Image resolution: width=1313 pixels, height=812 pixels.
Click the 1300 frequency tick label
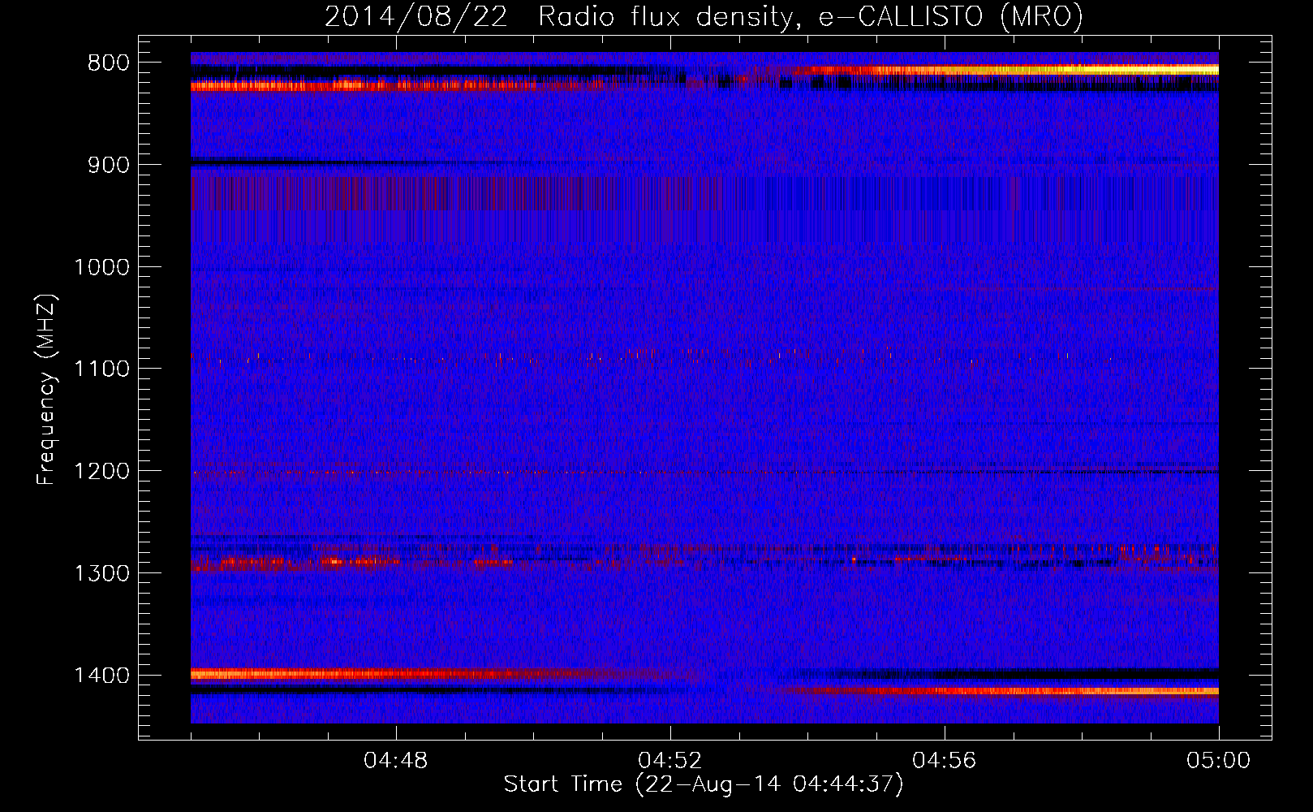coord(101,573)
